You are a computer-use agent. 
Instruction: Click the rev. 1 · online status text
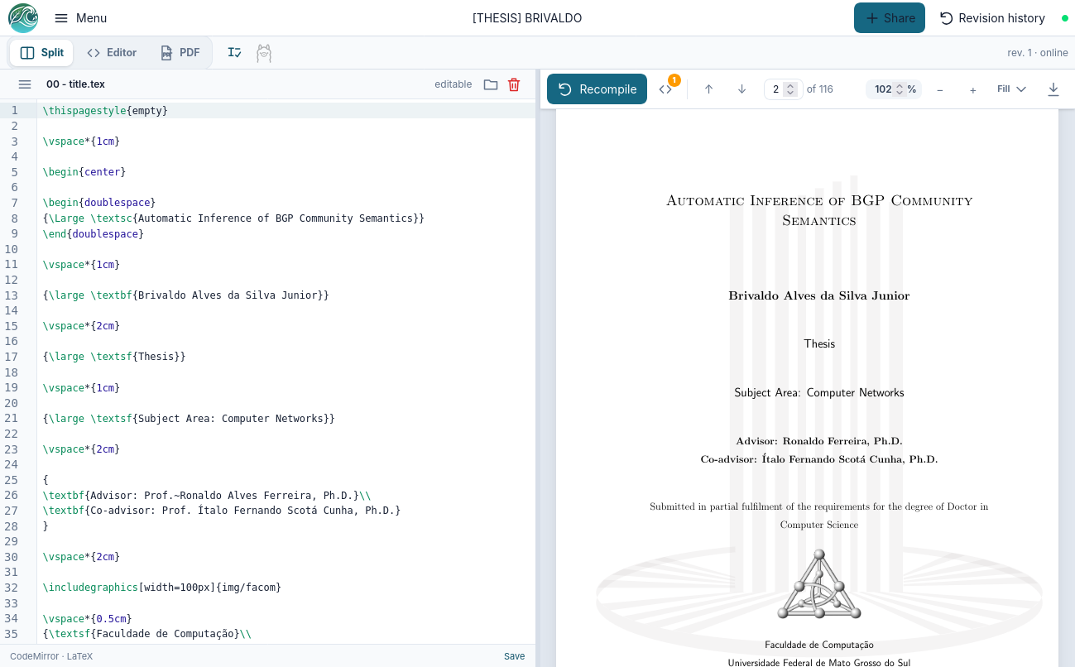[x=1038, y=53]
